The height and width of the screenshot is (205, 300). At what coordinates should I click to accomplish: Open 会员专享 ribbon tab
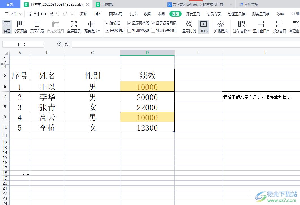214,14
